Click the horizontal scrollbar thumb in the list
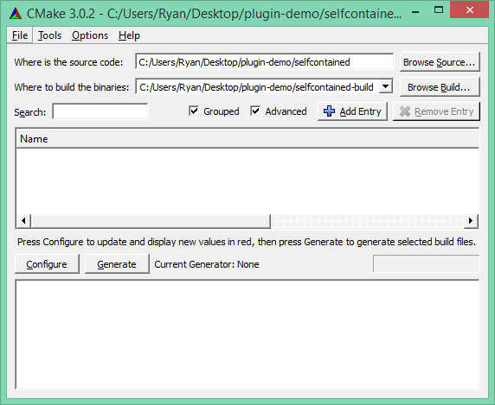495x405 pixels. point(151,221)
